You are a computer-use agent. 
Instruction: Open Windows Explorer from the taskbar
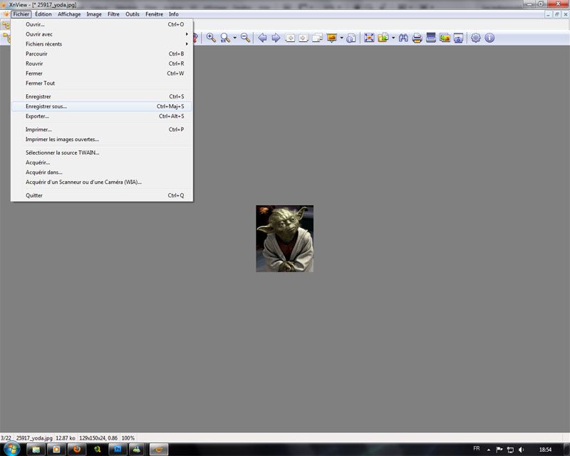(36, 450)
